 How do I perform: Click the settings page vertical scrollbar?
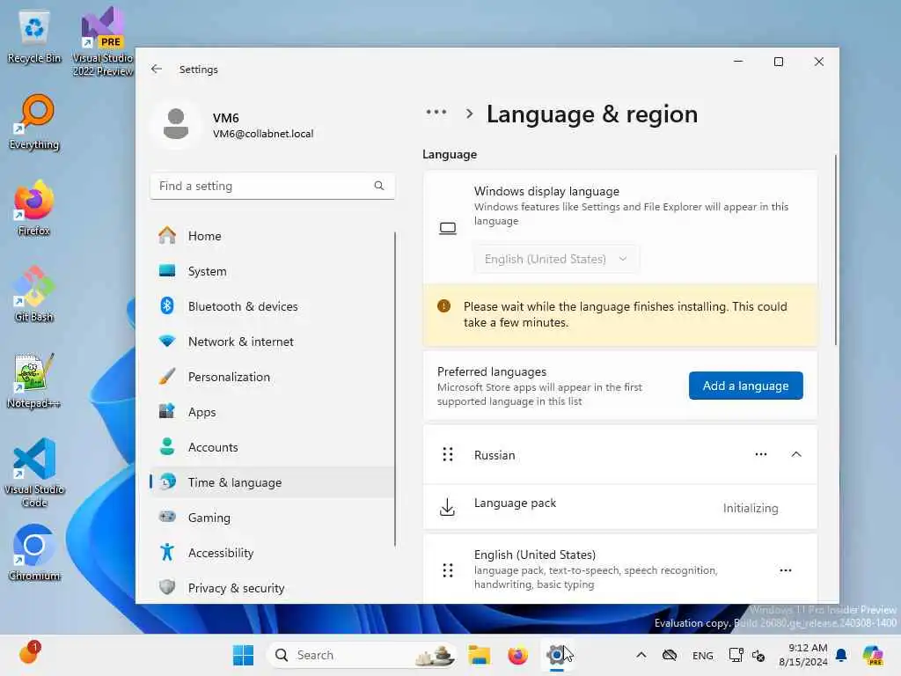835,249
